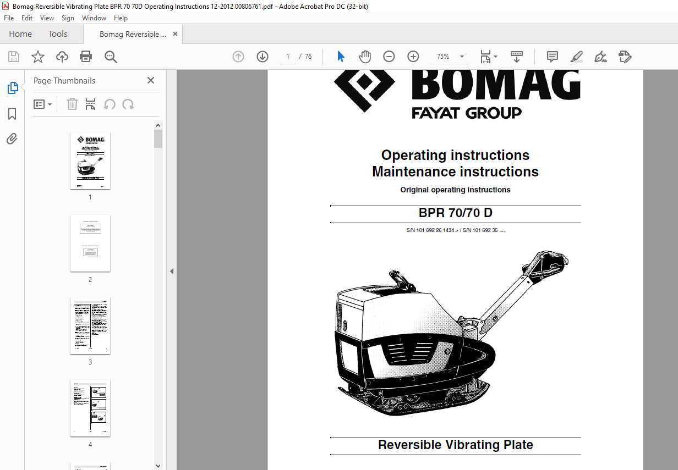Select page 4 thumbnail
Image resolution: width=678 pixels, height=470 pixels.
coord(90,408)
